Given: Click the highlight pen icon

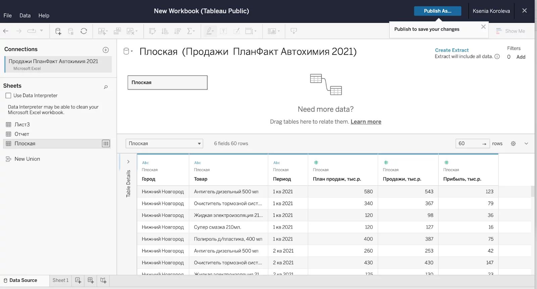Looking at the screenshot, I should (209, 31).
